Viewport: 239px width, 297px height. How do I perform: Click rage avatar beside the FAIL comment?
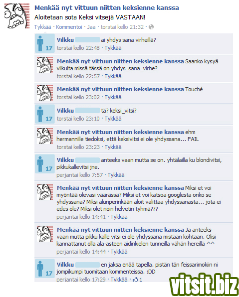coord(45,136)
